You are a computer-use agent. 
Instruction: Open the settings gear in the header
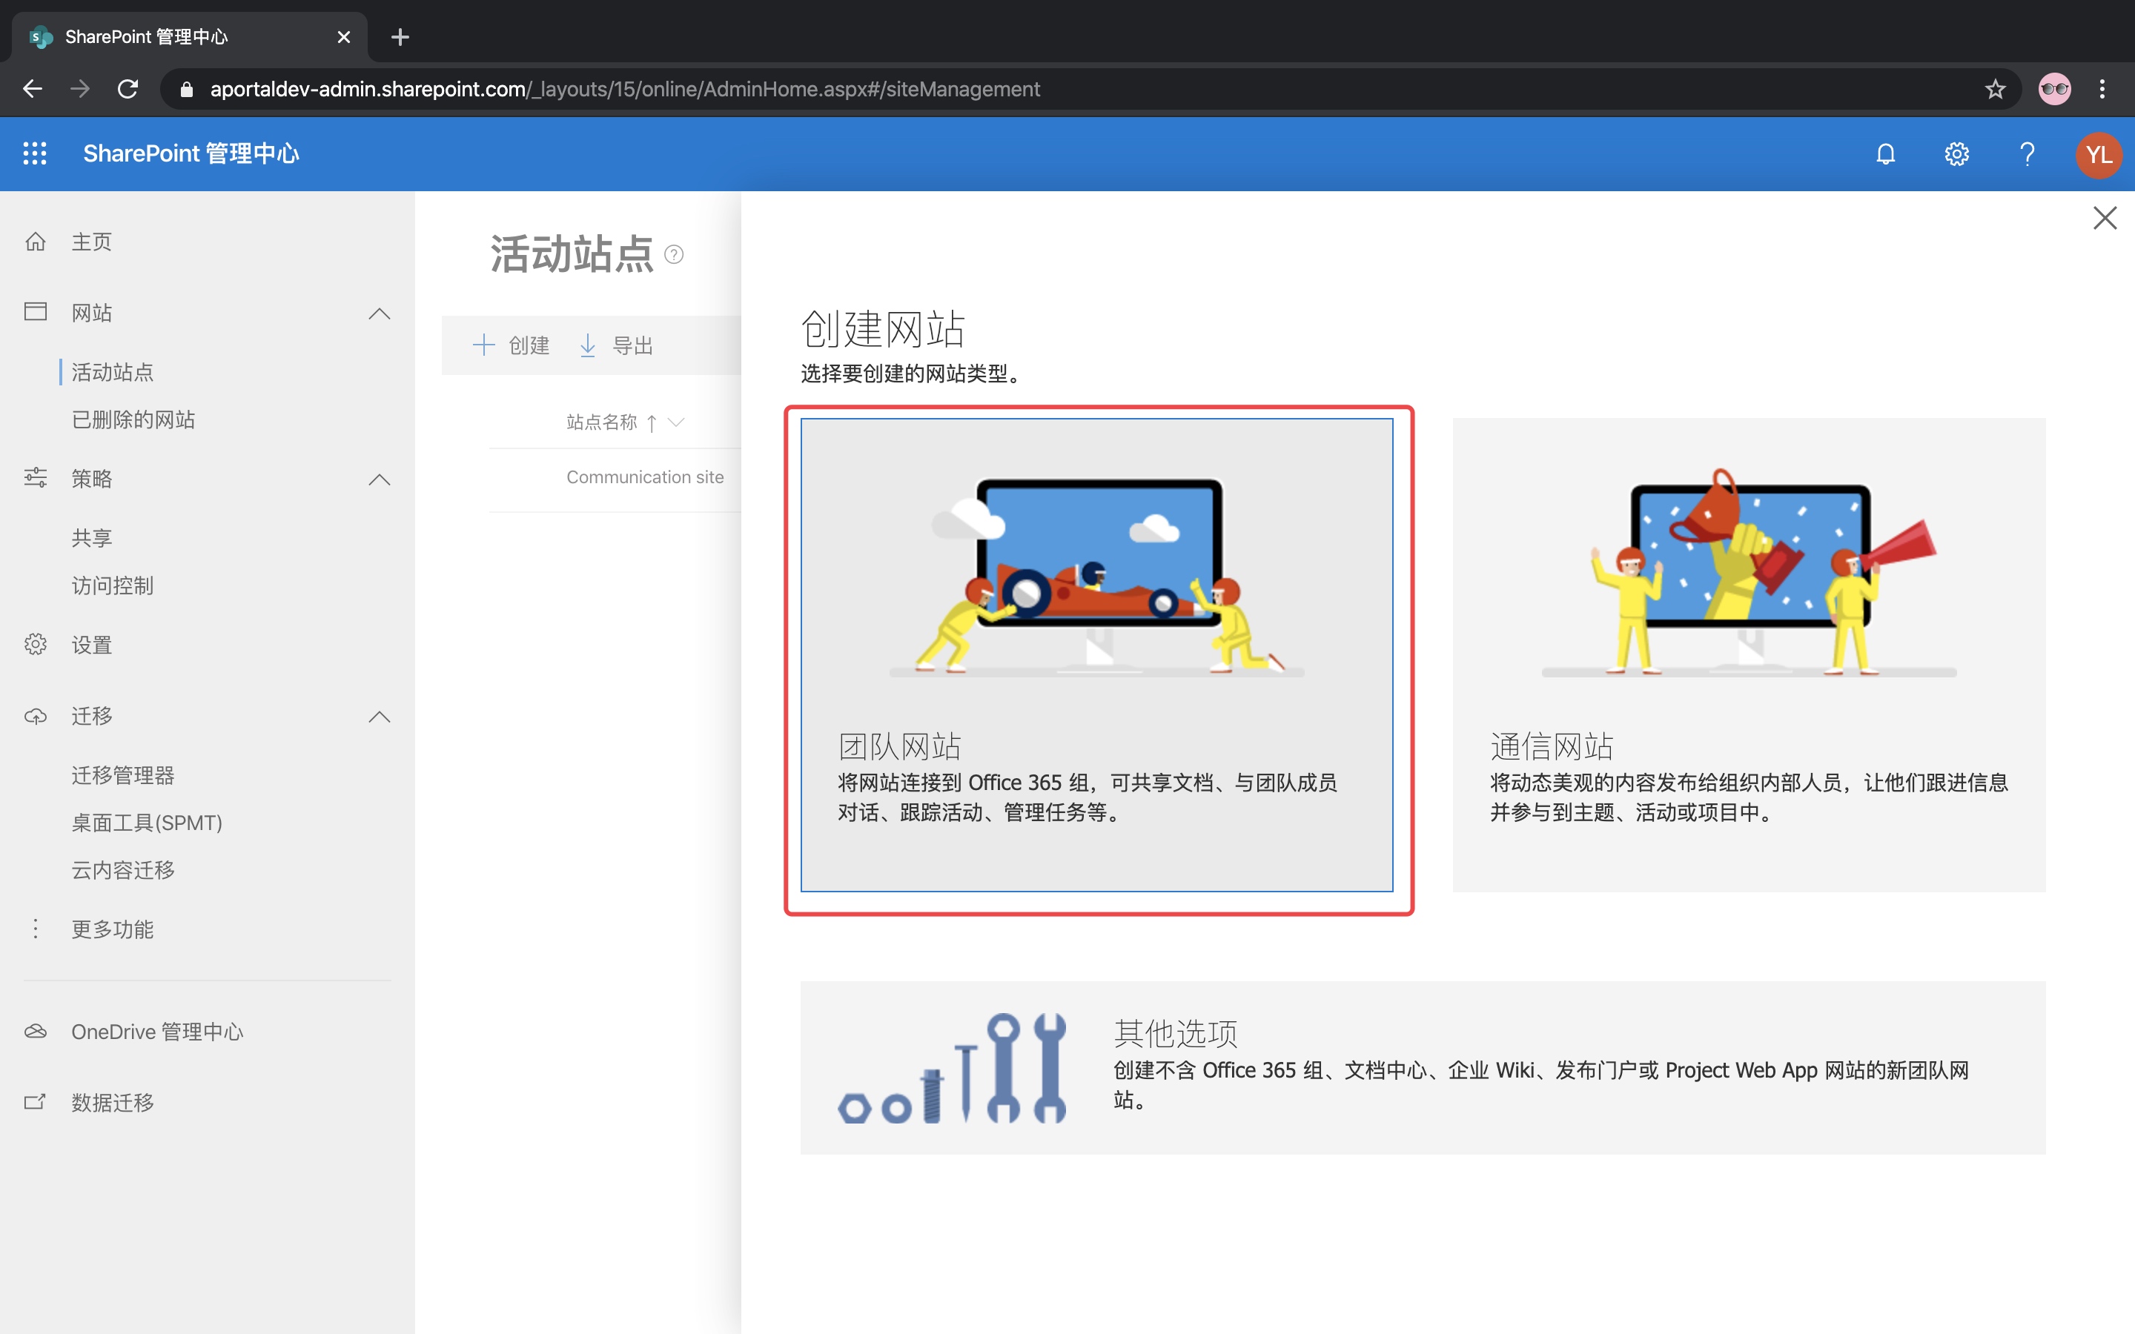pyautogui.click(x=1957, y=154)
